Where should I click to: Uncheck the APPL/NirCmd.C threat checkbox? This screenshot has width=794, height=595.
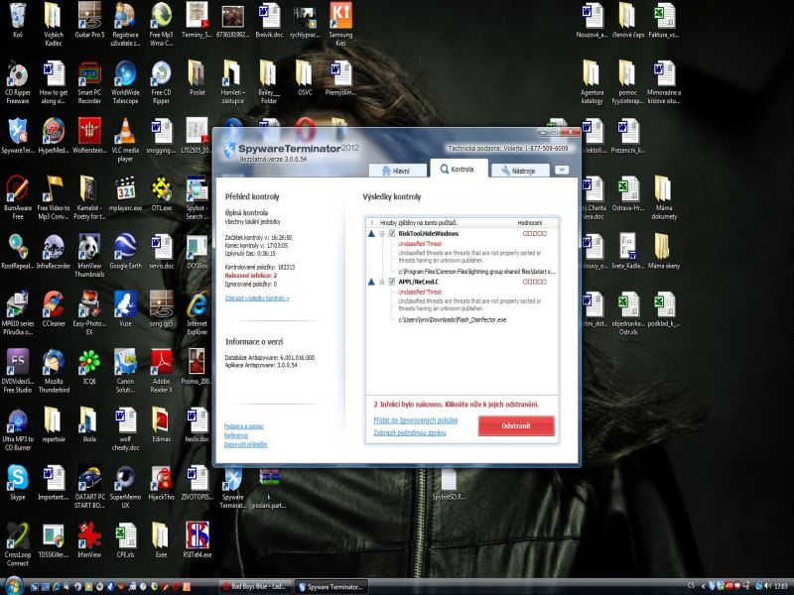coord(391,282)
